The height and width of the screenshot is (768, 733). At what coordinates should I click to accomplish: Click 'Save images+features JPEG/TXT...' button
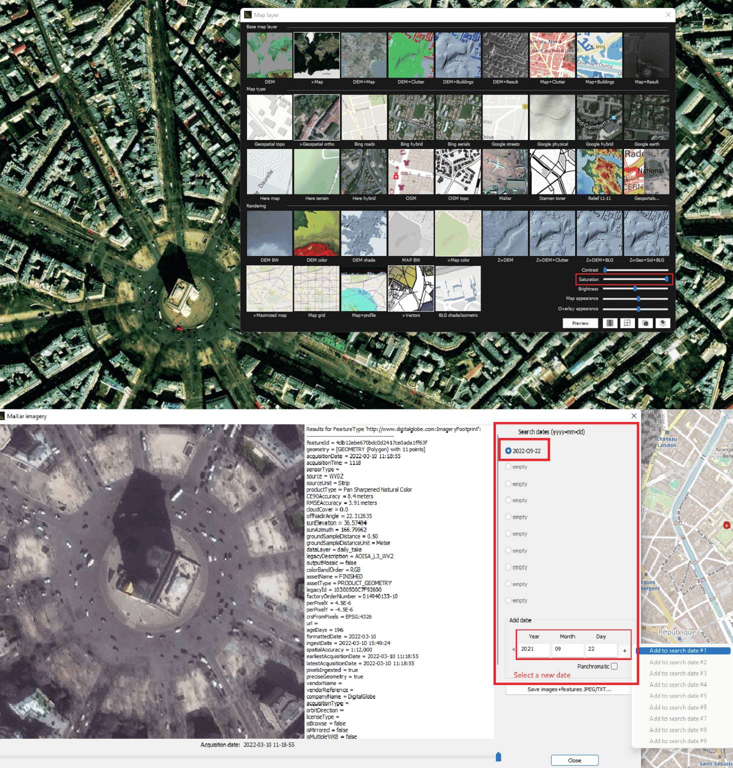pyautogui.click(x=569, y=689)
